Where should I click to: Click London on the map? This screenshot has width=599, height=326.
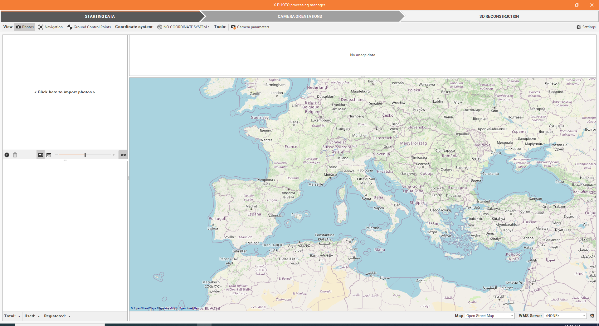coord(277,93)
